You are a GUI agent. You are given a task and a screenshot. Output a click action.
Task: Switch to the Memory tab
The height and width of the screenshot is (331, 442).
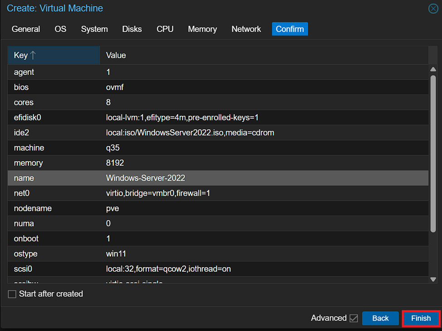click(x=202, y=29)
